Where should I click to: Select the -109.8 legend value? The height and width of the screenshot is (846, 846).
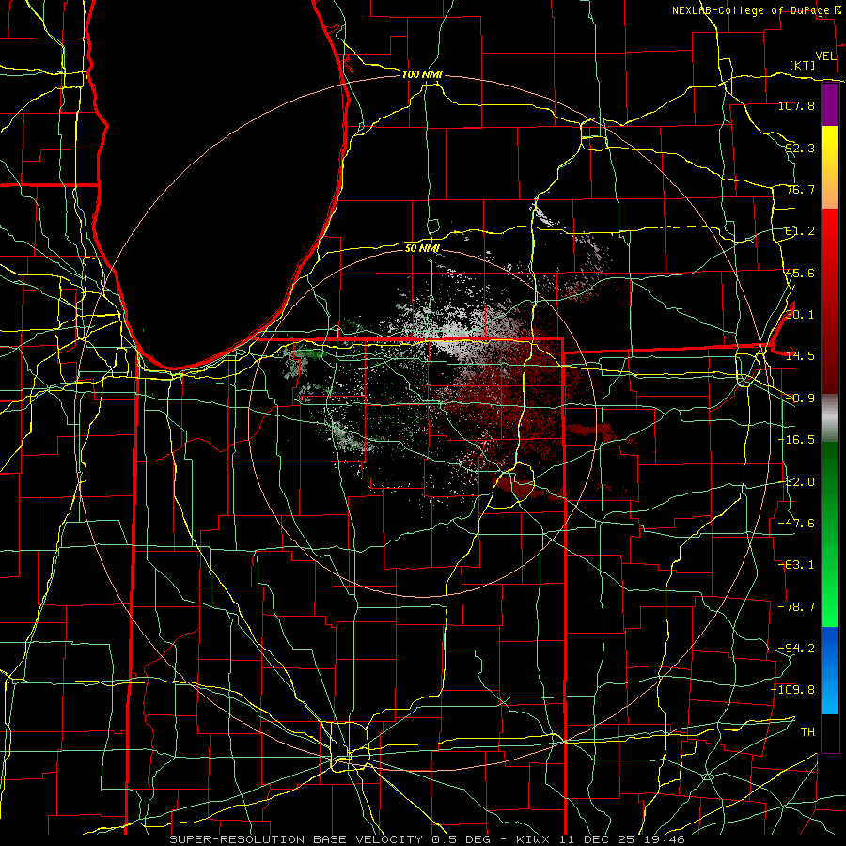(793, 690)
